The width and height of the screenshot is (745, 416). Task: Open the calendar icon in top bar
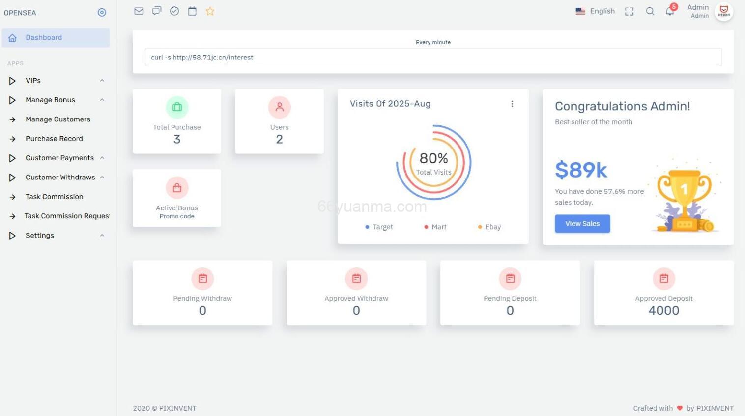coord(192,11)
